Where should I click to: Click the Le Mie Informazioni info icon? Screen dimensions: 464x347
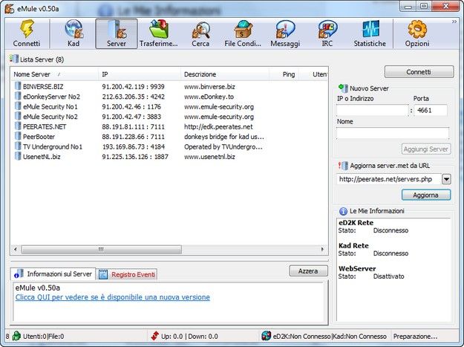[343, 211]
